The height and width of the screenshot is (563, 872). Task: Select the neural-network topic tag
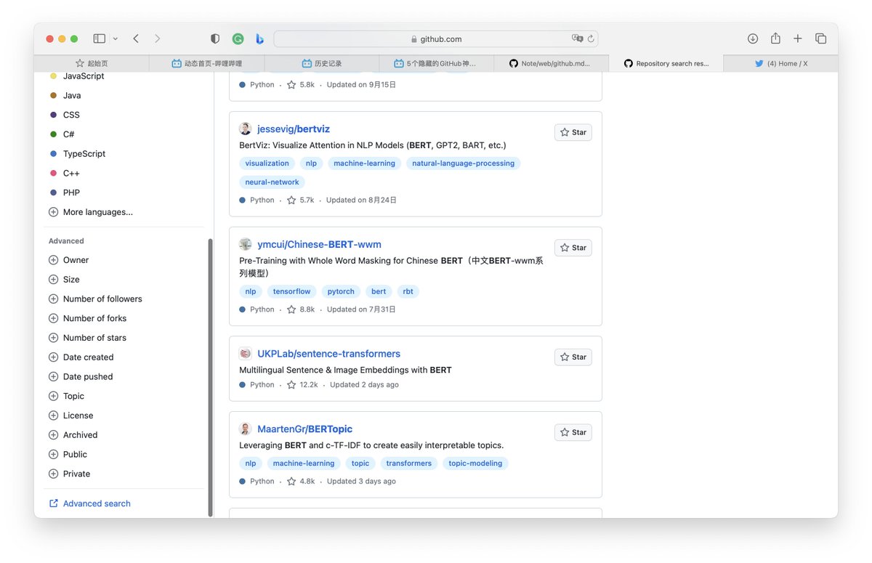[272, 182]
